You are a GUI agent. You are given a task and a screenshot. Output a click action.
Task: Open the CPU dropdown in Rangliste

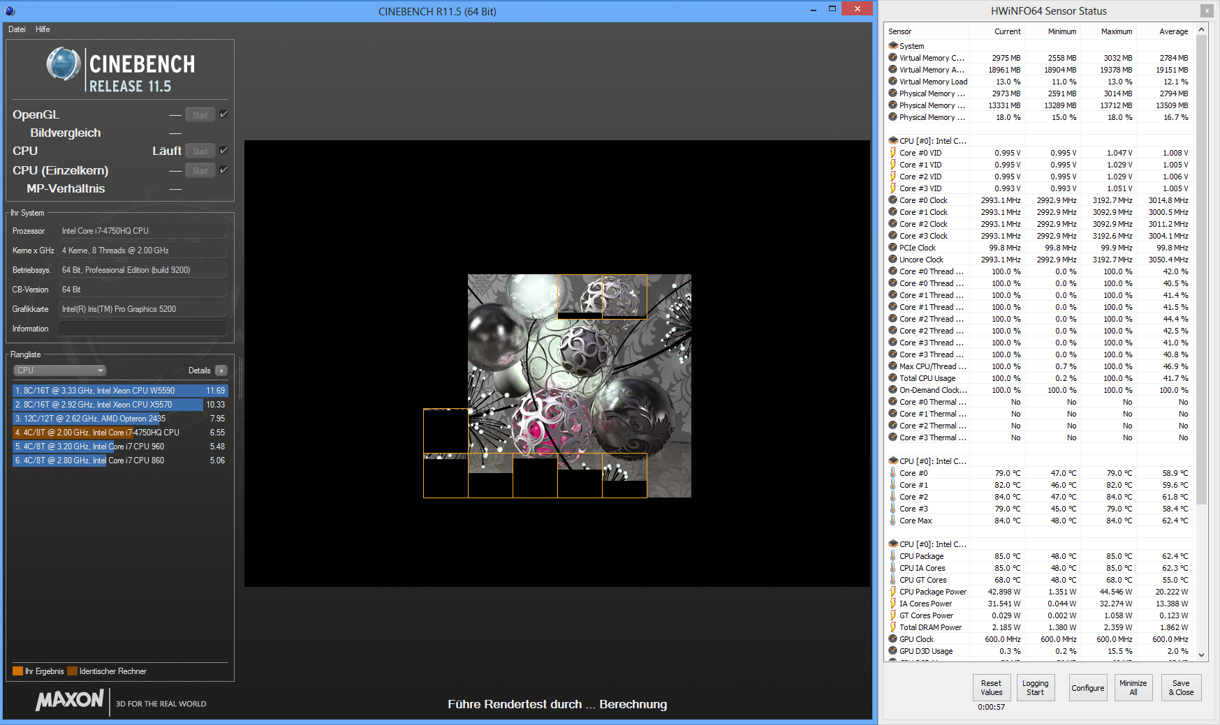click(x=59, y=371)
